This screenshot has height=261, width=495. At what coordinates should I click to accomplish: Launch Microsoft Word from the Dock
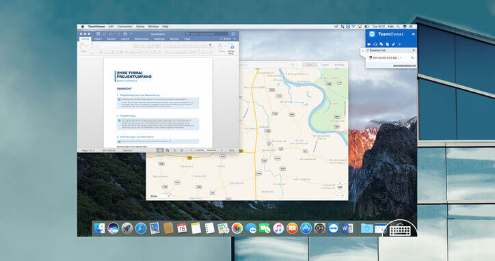click(x=347, y=228)
